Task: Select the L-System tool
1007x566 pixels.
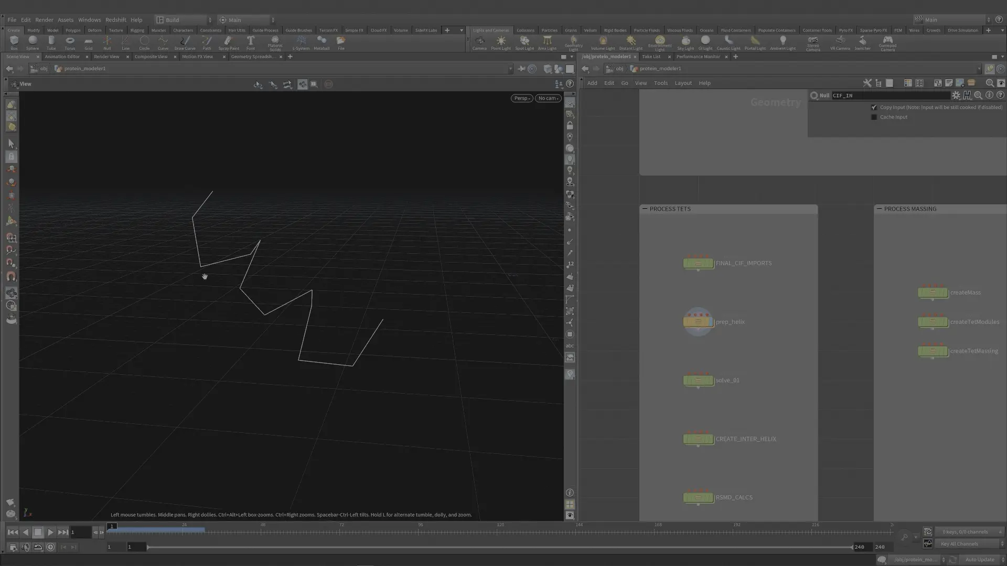Action: tap(301, 43)
